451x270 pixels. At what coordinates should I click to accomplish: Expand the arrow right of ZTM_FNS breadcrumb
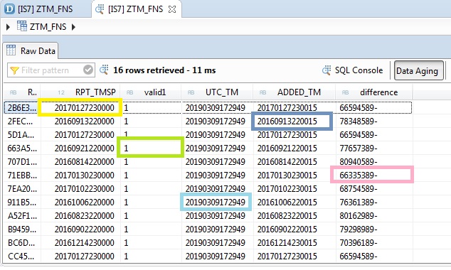click(x=74, y=27)
